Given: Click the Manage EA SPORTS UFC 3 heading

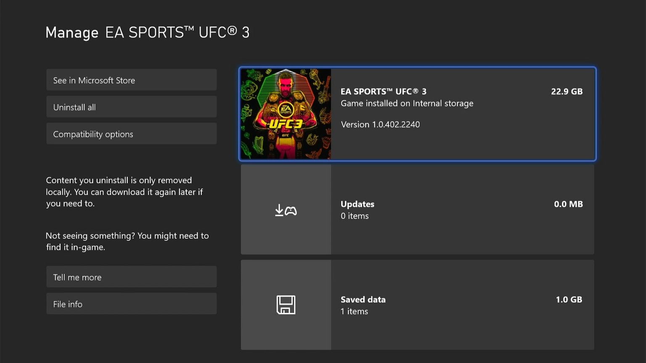Looking at the screenshot, I should click(x=148, y=32).
